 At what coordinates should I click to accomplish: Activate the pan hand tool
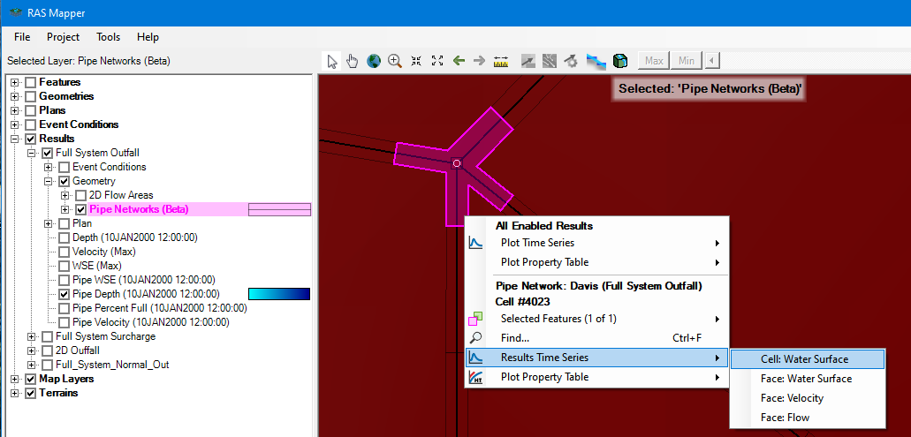pyautogui.click(x=353, y=61)
